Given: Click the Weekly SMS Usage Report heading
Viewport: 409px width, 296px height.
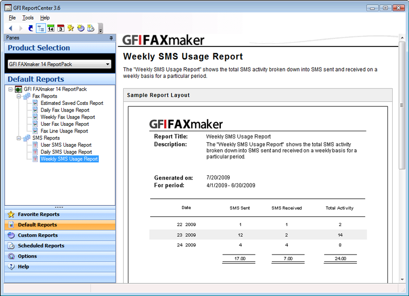Looking at the screenshot, I should [183, 57].
